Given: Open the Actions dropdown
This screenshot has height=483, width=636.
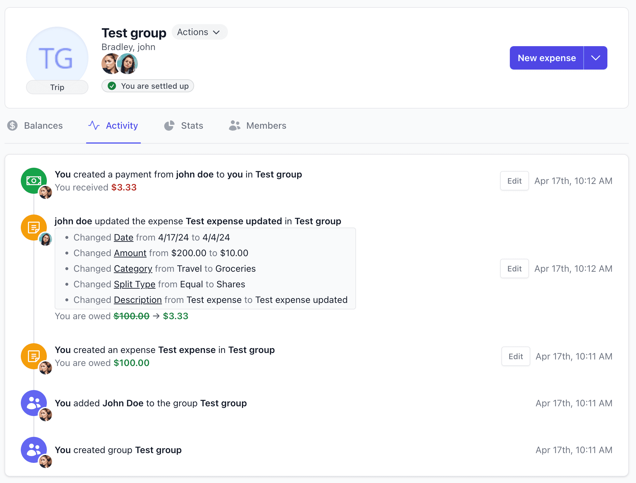Looking at the screenshot, I should point(199,32).
